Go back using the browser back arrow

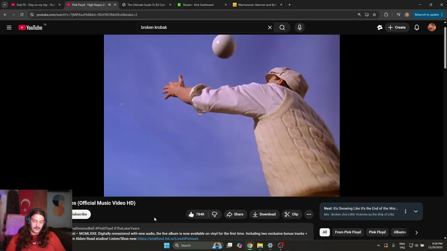5,15
